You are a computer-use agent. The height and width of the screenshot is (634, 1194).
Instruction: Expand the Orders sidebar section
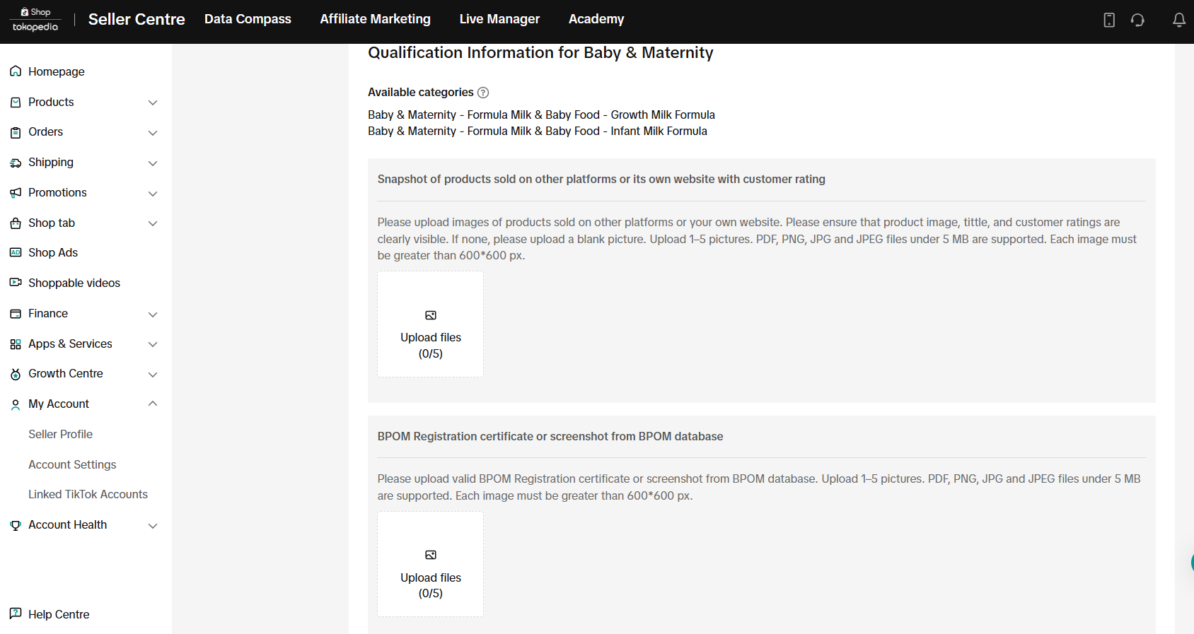coord(153,133)
